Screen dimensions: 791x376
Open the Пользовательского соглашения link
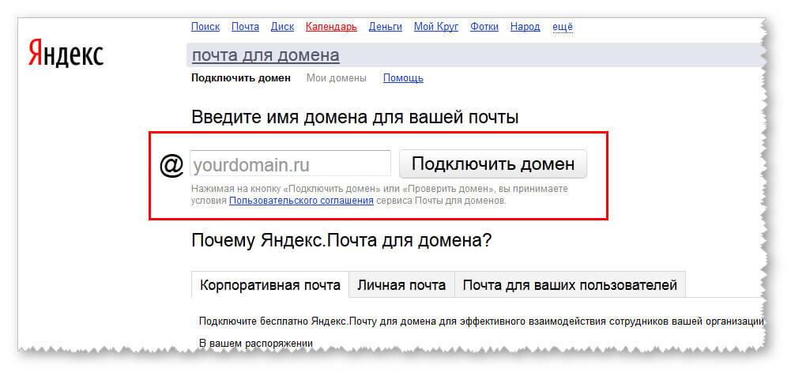(301, 201)
